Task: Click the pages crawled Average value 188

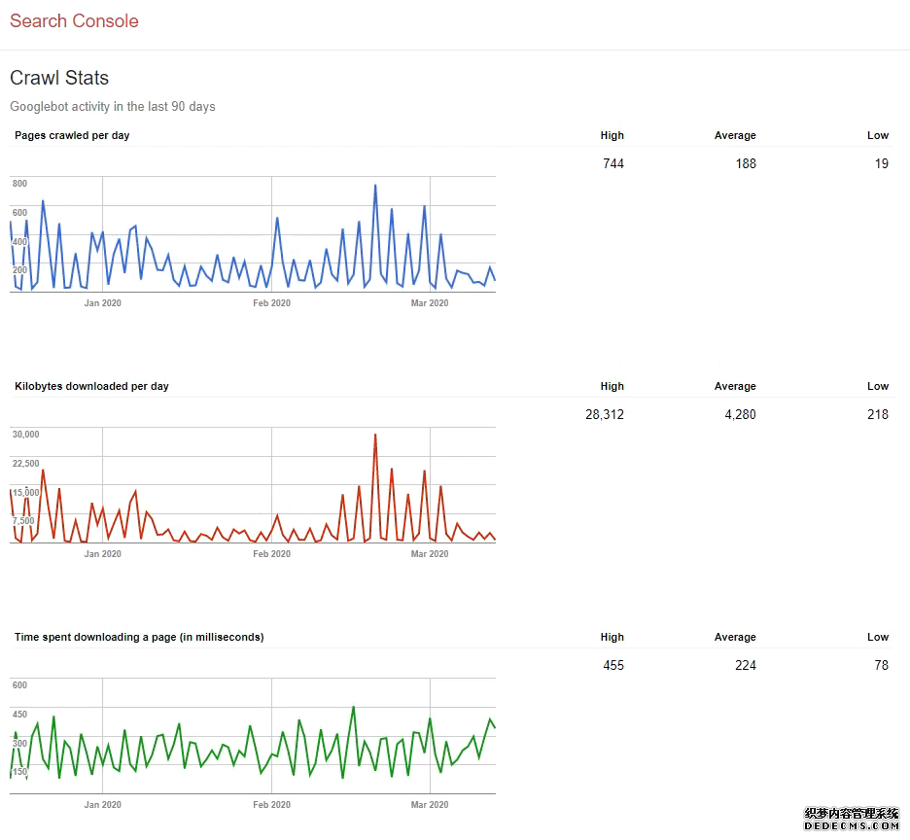Action: [745, 163]
